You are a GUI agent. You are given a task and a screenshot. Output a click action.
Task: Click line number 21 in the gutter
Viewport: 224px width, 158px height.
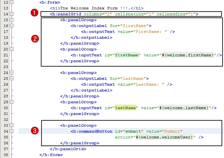(6, 55)
